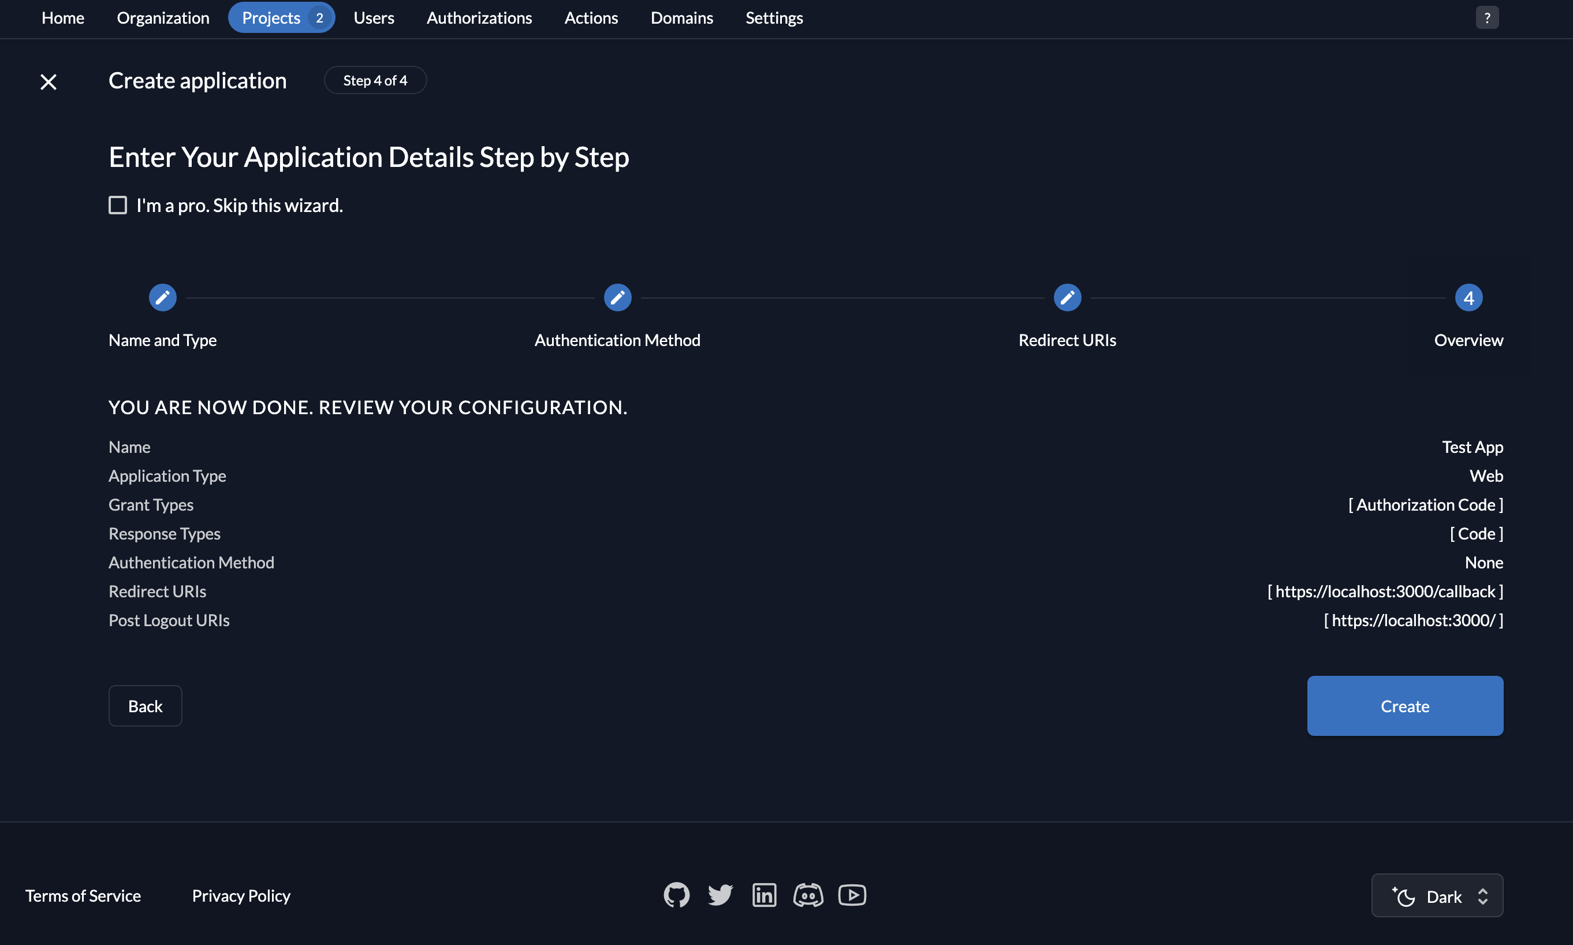
Task: Open the YouTube icon in the footer
Action: [852, 895]
